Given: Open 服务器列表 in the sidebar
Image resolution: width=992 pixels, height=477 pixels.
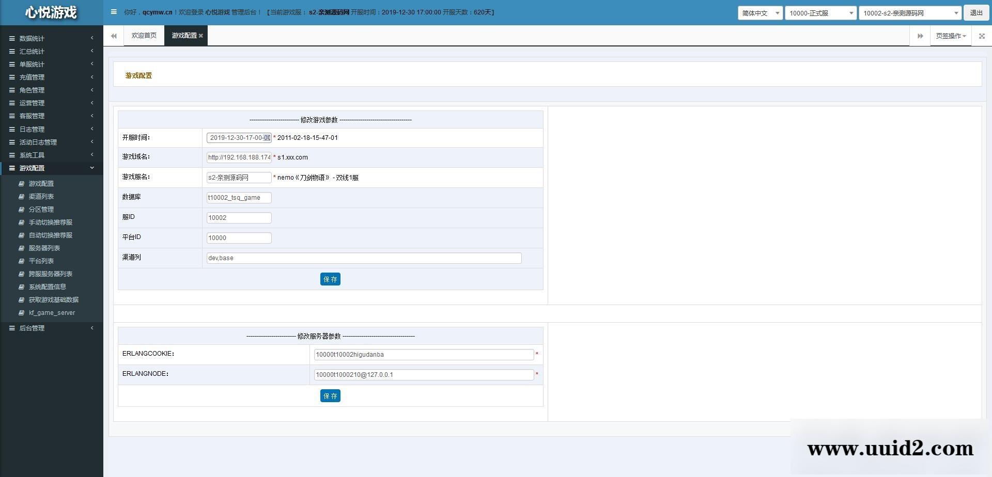Looking at the screenshot, I should [x=44, y=248].
